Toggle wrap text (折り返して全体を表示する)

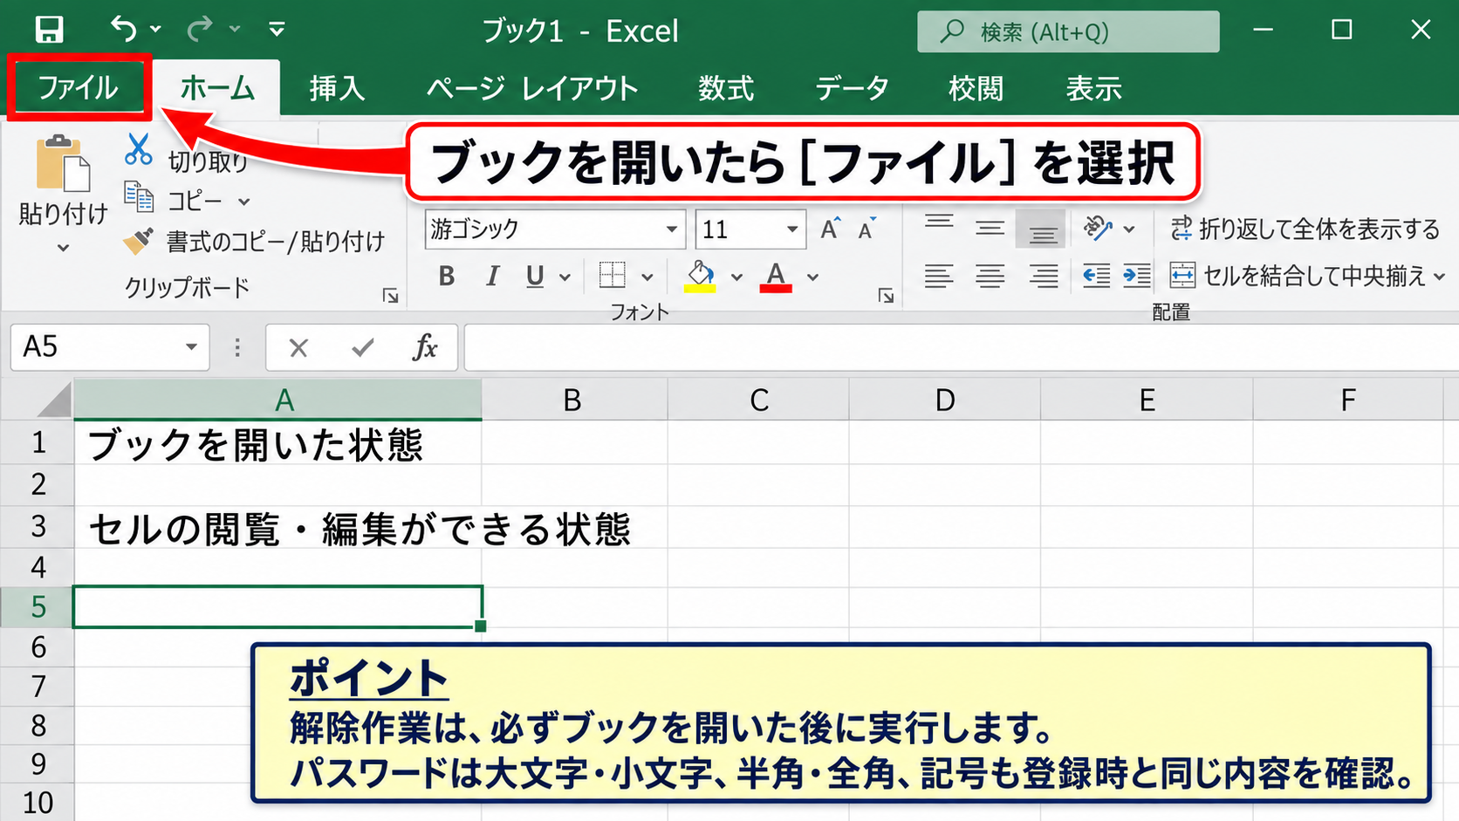(x=1305, y=229)
